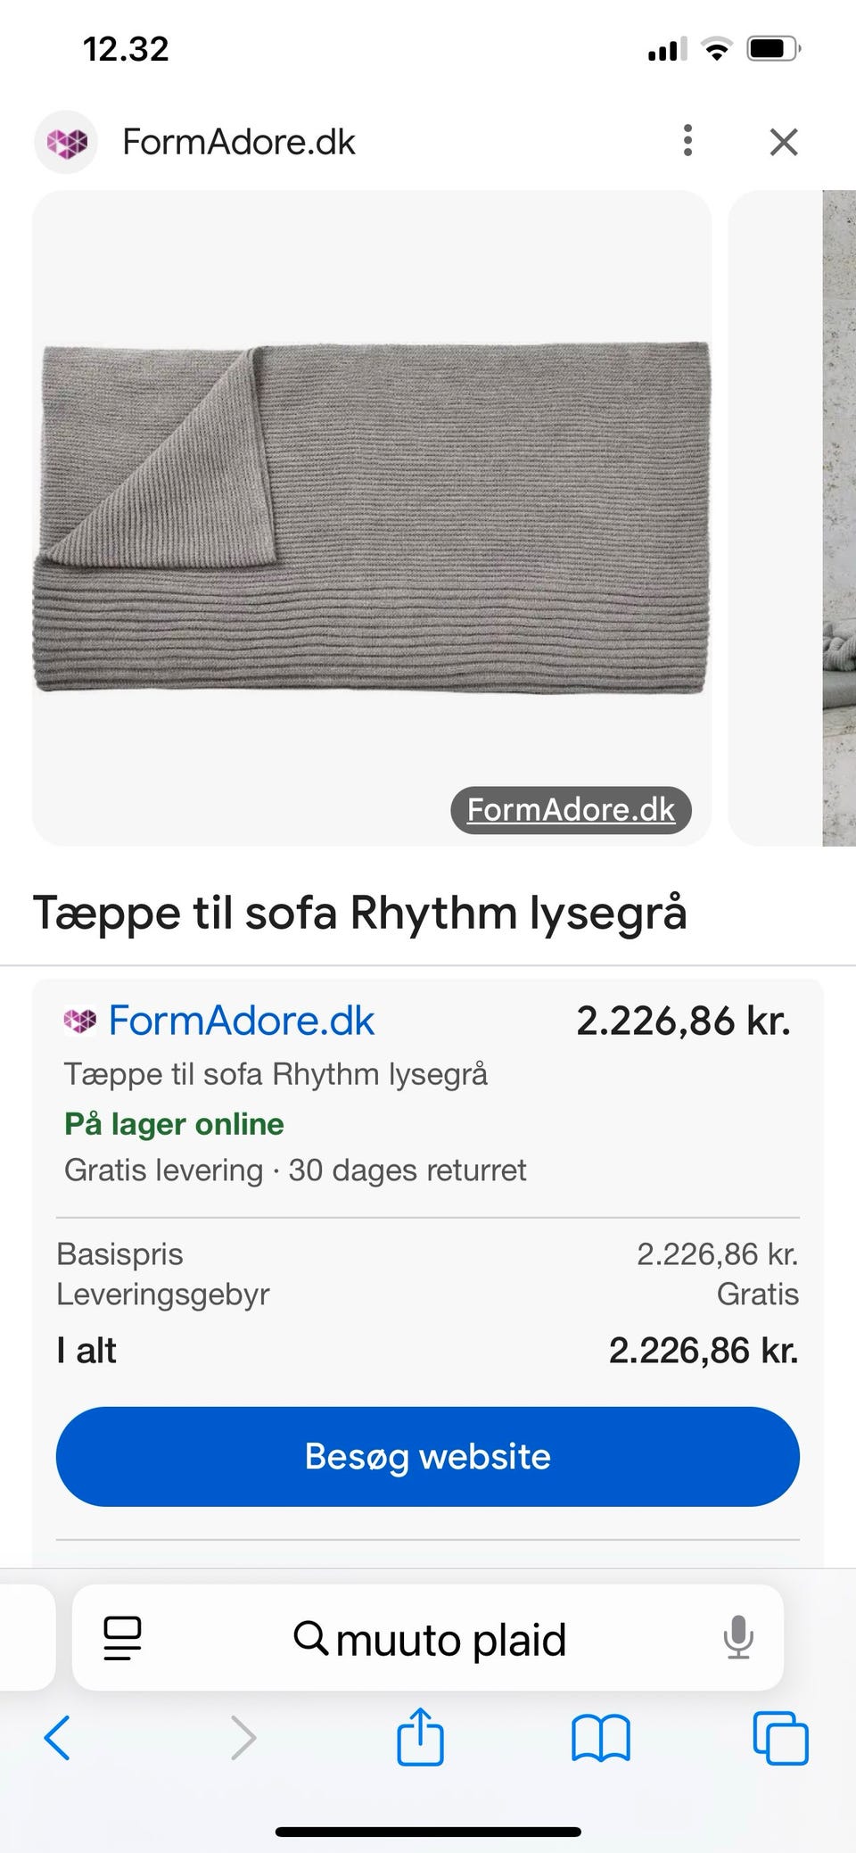Close the FormAdore.dk product panel
This screenshot has height=1853, width=856.
pos(784,142)
